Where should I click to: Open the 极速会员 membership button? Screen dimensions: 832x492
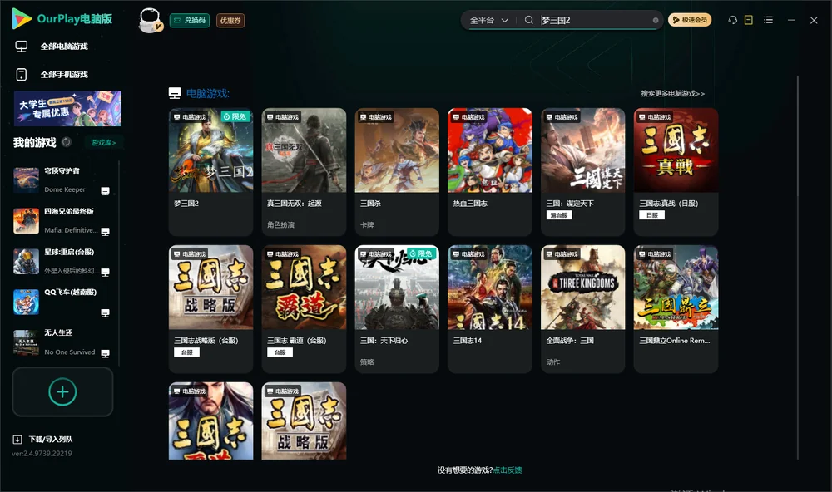[x=690, y=20]
